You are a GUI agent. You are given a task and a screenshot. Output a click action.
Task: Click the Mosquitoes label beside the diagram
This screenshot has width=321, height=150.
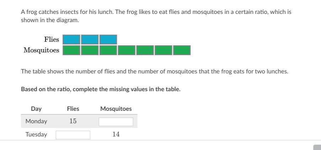[41, 50]
